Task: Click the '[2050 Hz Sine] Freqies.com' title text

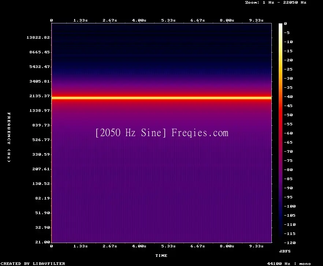Action: point(162,133)
